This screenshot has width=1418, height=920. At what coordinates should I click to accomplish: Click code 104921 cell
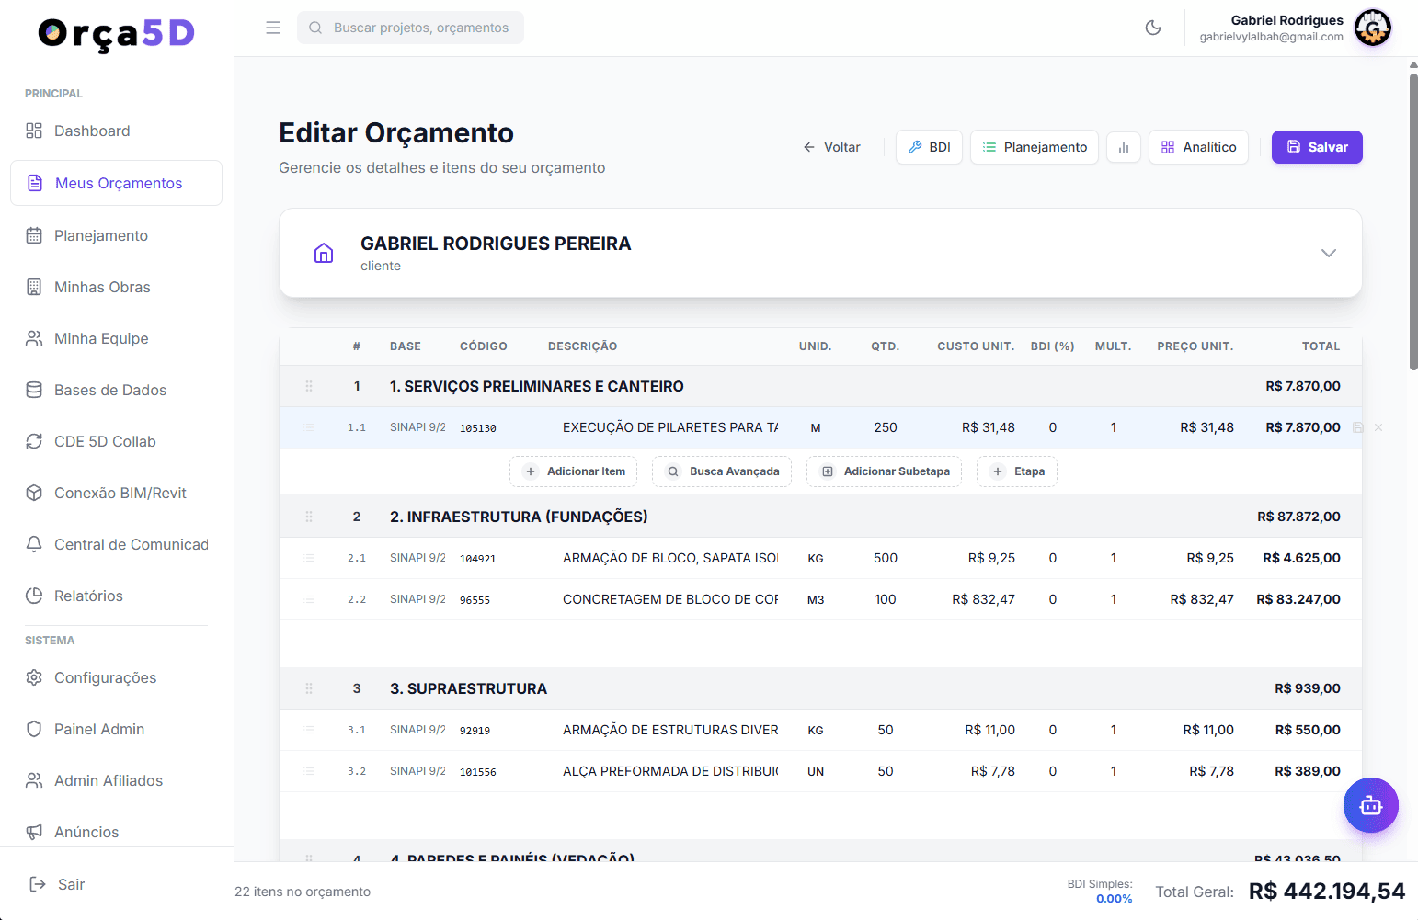(478, 559)
